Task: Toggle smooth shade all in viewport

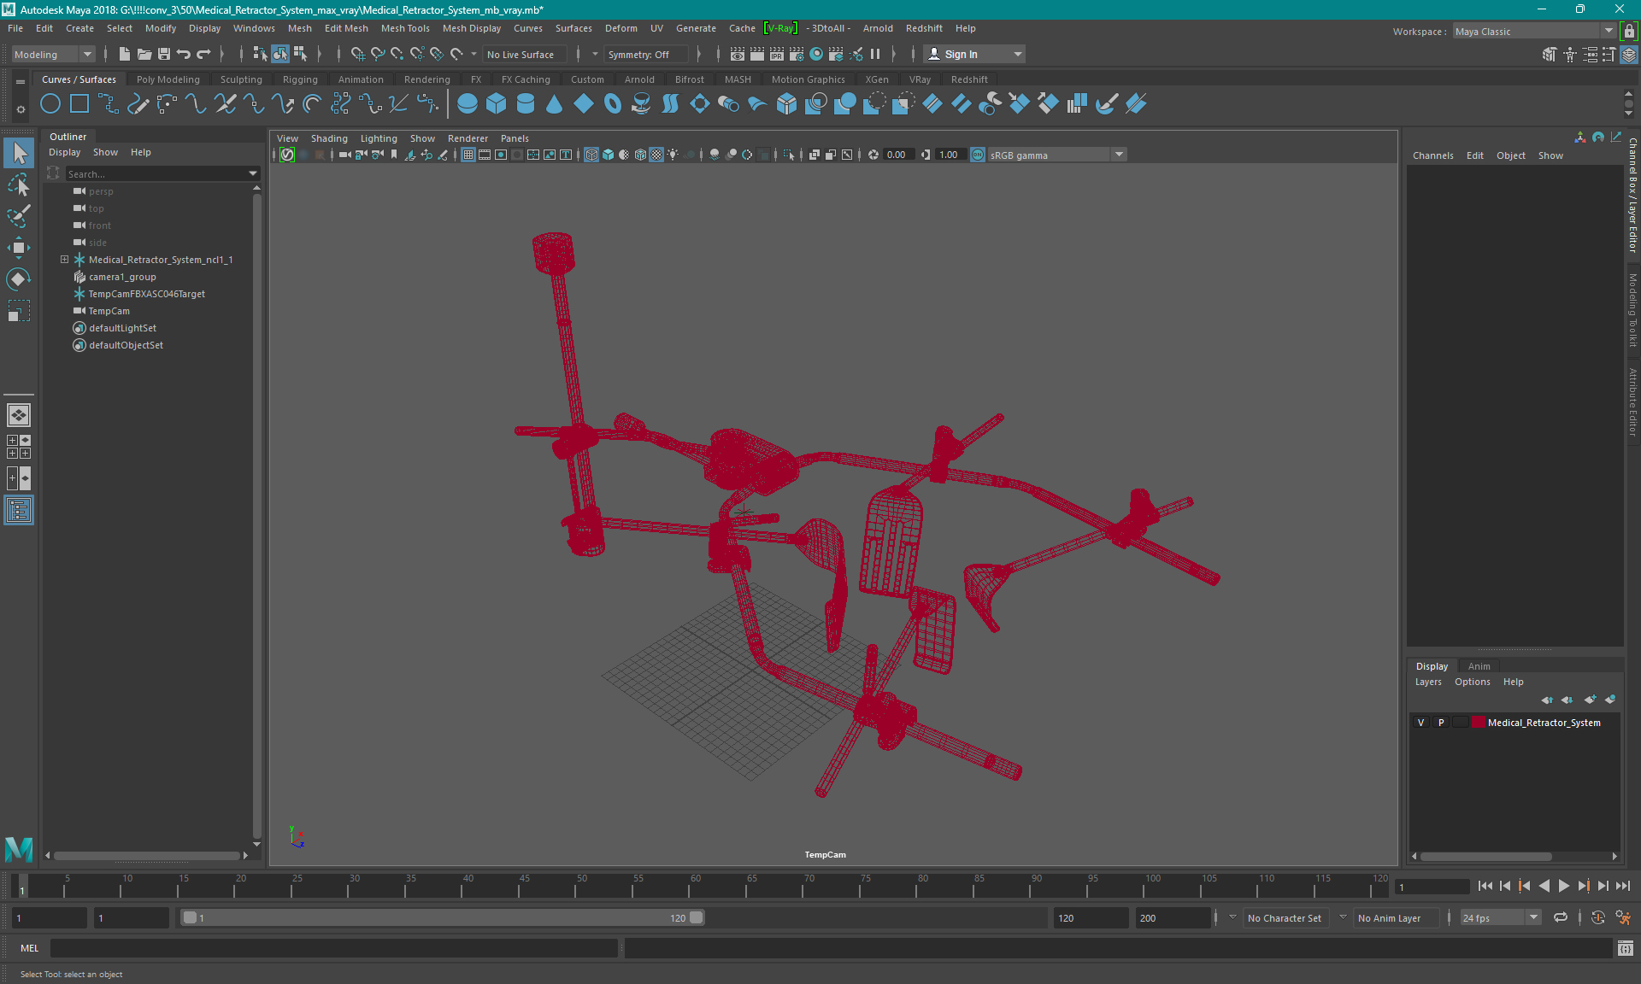Action: [x=608, y=155]
